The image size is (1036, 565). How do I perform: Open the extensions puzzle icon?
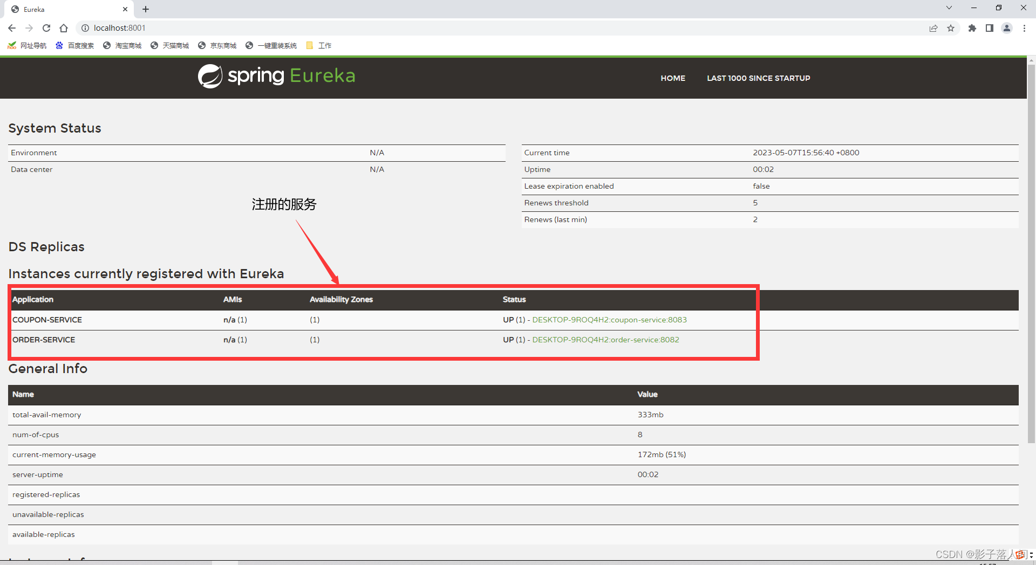click(x=972, y=28)
